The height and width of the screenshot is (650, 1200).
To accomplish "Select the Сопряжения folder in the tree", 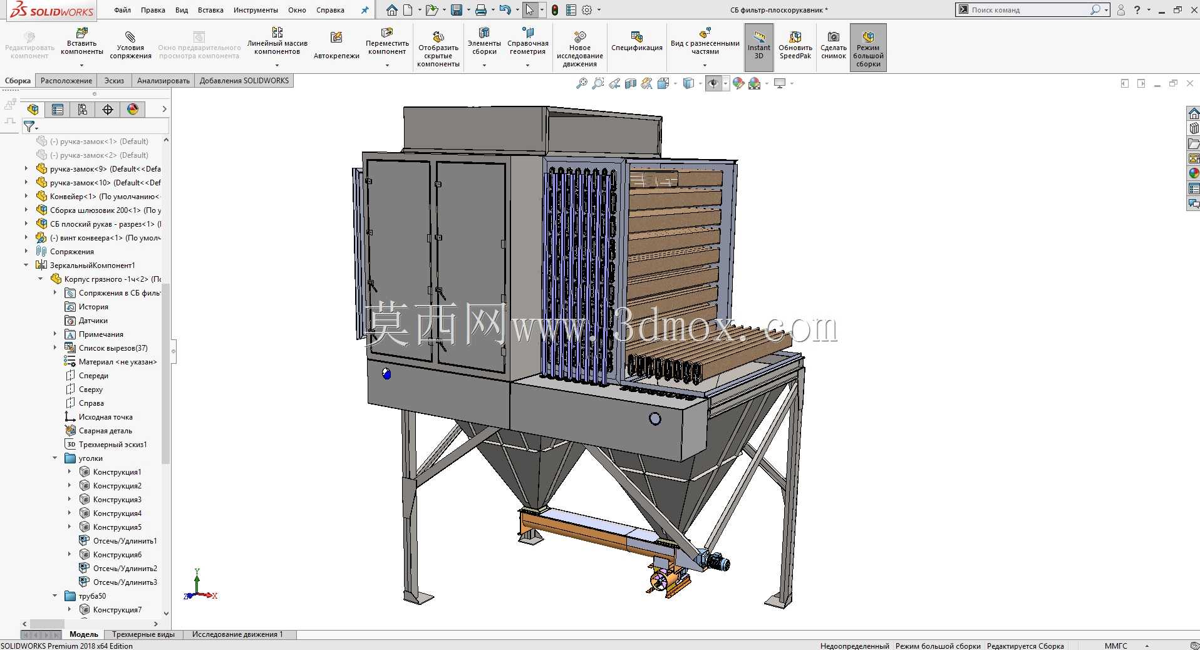I will coord(72,252).
